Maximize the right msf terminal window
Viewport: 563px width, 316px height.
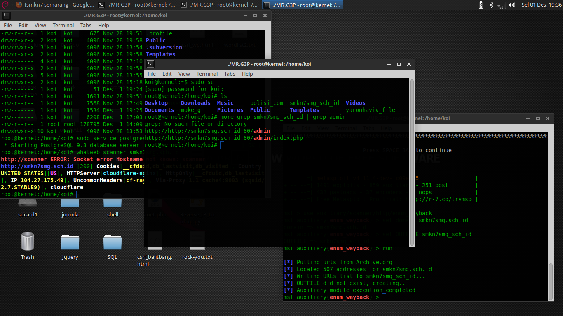click(538, 118)
